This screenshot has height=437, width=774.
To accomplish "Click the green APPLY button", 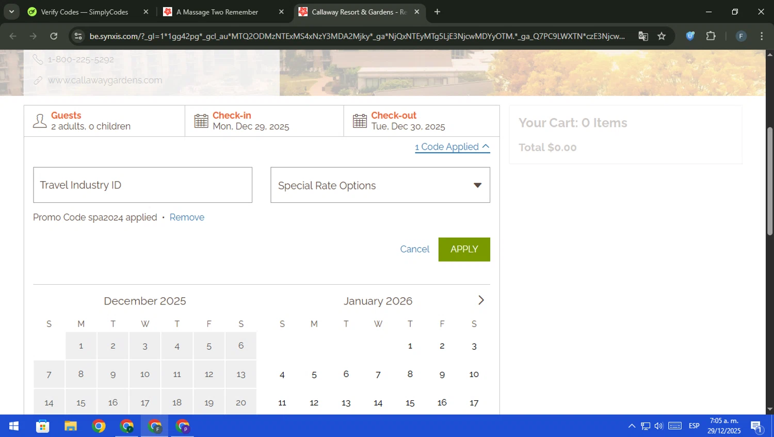I will 464,249.
